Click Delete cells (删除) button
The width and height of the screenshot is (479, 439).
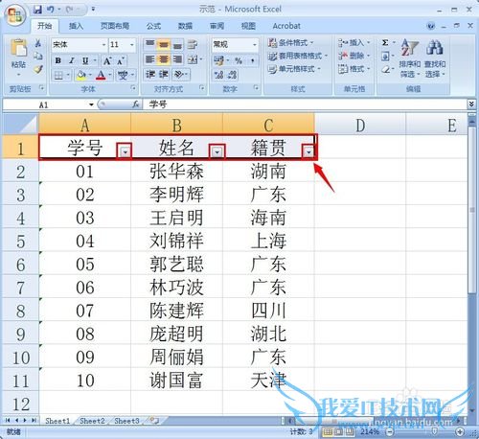(x=354, y=56)
